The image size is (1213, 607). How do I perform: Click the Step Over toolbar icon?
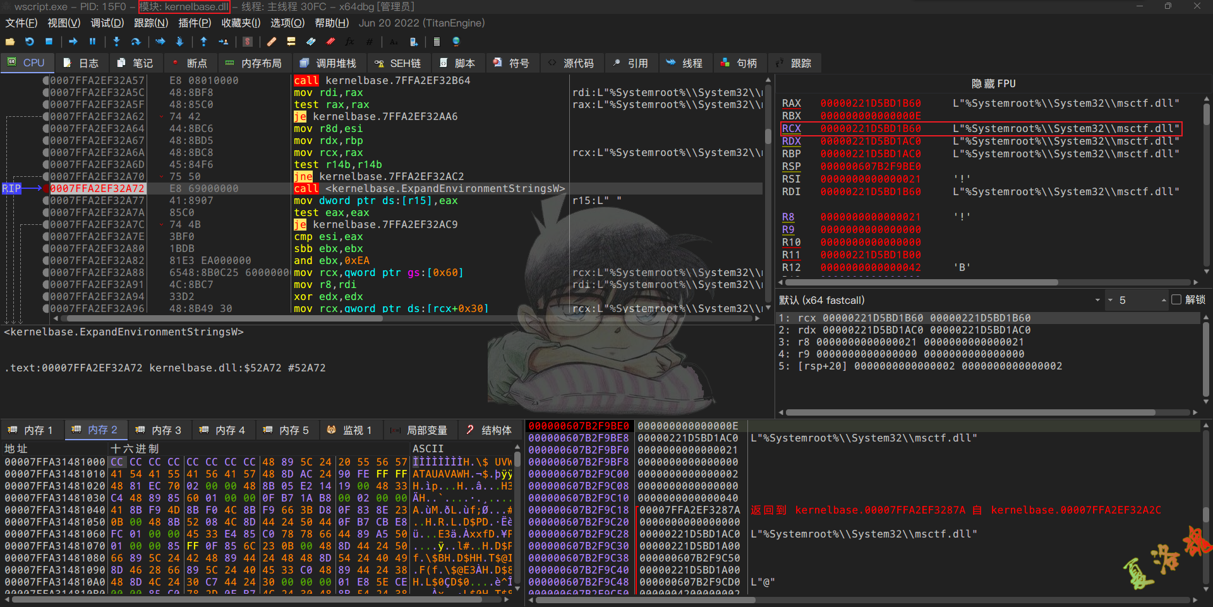(136, 42)
